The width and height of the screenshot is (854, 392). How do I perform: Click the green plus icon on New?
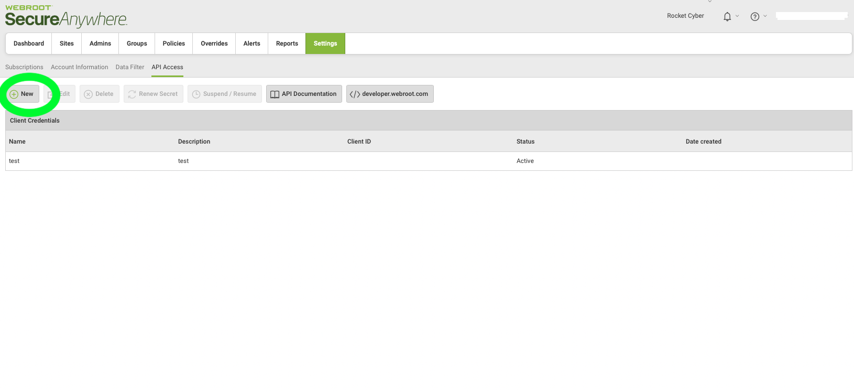pos(14,94)
